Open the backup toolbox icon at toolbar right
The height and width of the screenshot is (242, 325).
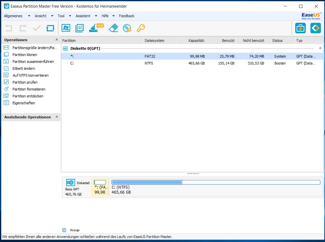click(300, 28)
